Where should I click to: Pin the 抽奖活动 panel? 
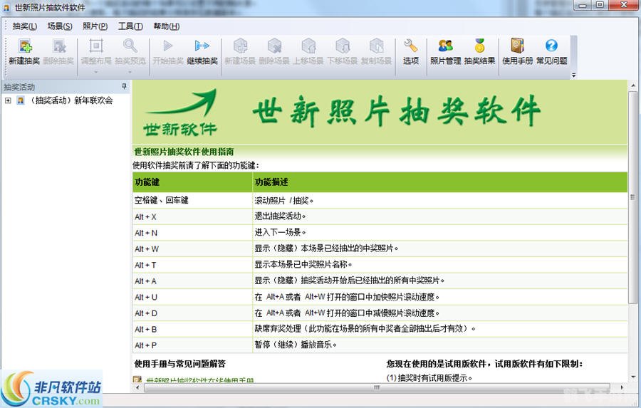(124, 86)
